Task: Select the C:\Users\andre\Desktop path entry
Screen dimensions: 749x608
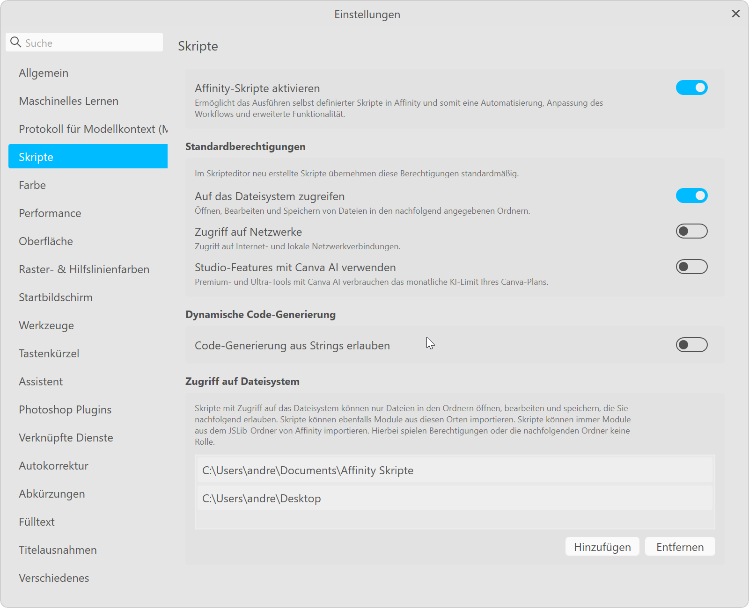Action: 455,498
